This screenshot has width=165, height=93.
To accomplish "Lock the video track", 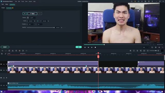I will (x=4, y=70).
